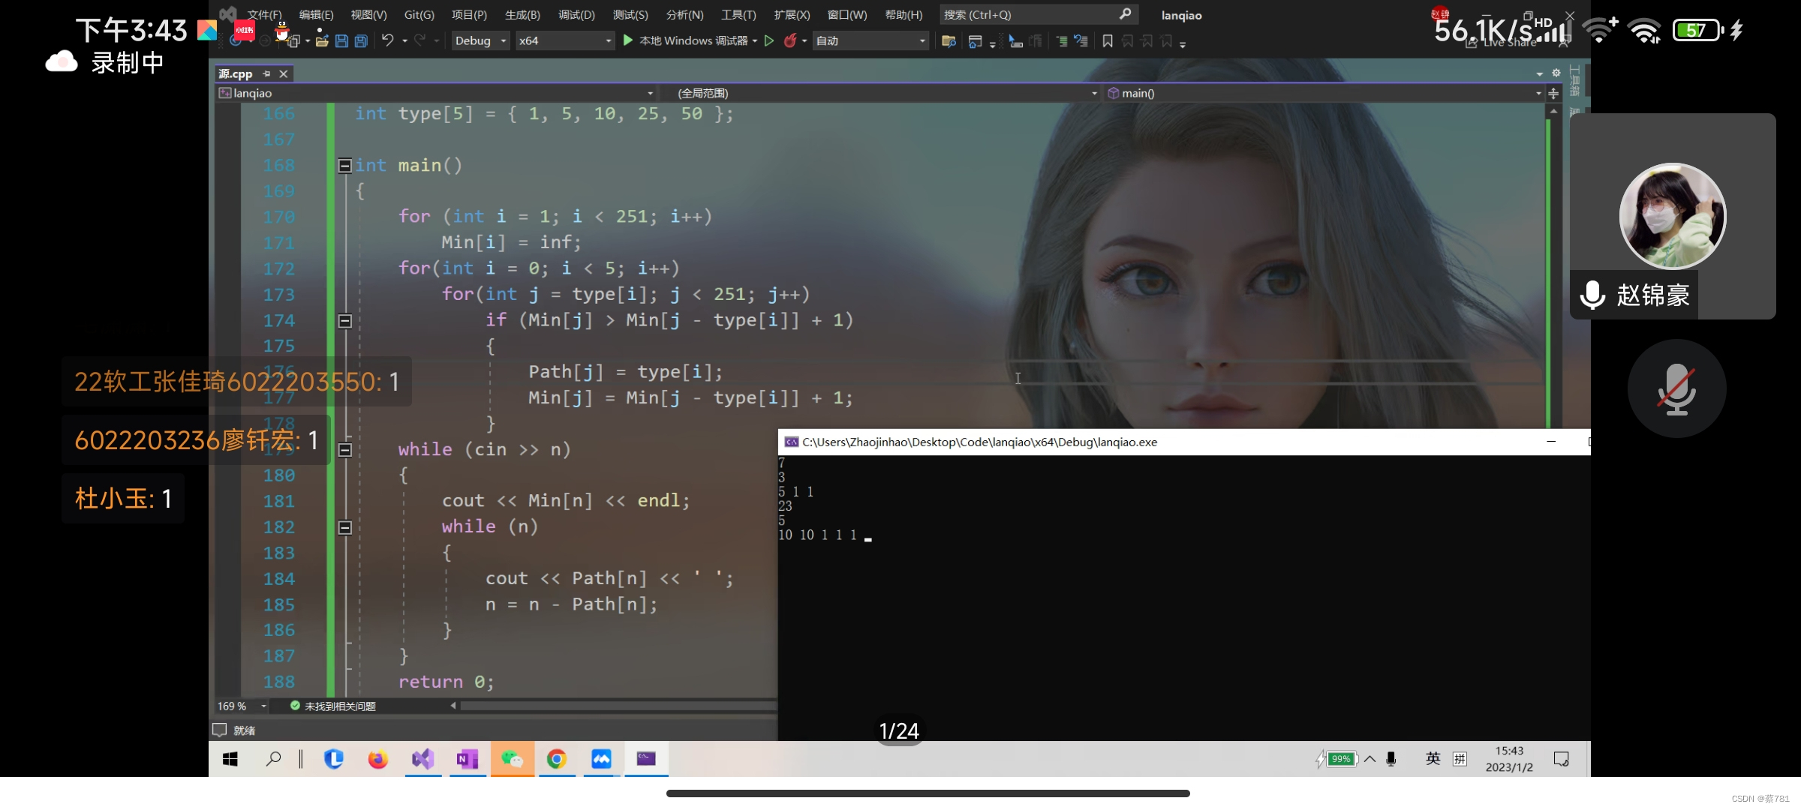Click Start Without Debugging outline arrow
The height and width of the screenshot is (810, 1801).
click(769, 40)
